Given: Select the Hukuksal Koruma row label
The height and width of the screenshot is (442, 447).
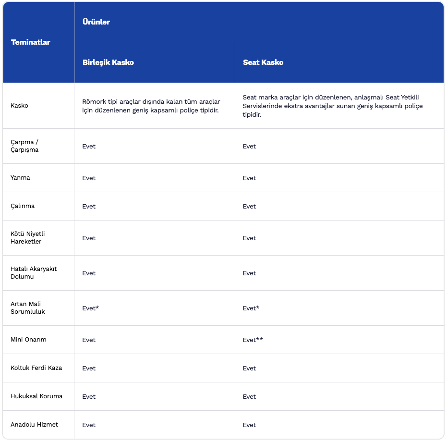Looking at the screenshot, I should click(x=36, y=396).
